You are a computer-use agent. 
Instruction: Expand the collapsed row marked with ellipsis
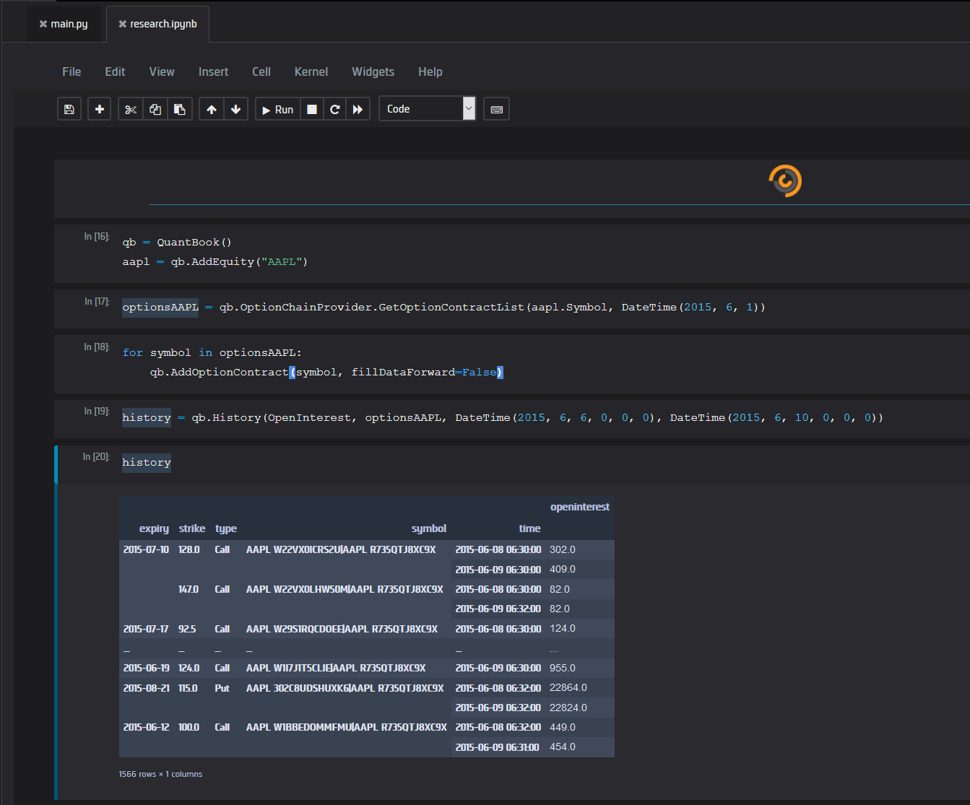pos(553,649)
